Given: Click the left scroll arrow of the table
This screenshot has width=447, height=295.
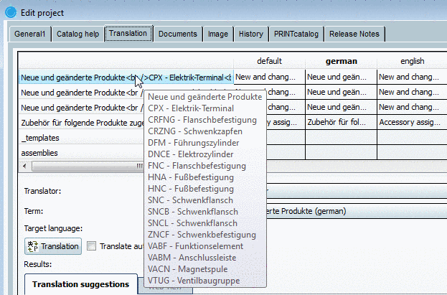Looking at the screenshot, I should (x=24, y=166).
